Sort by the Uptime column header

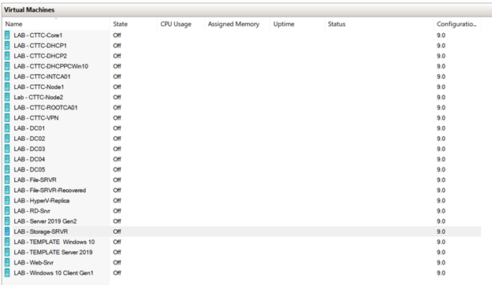click(297, 24)
